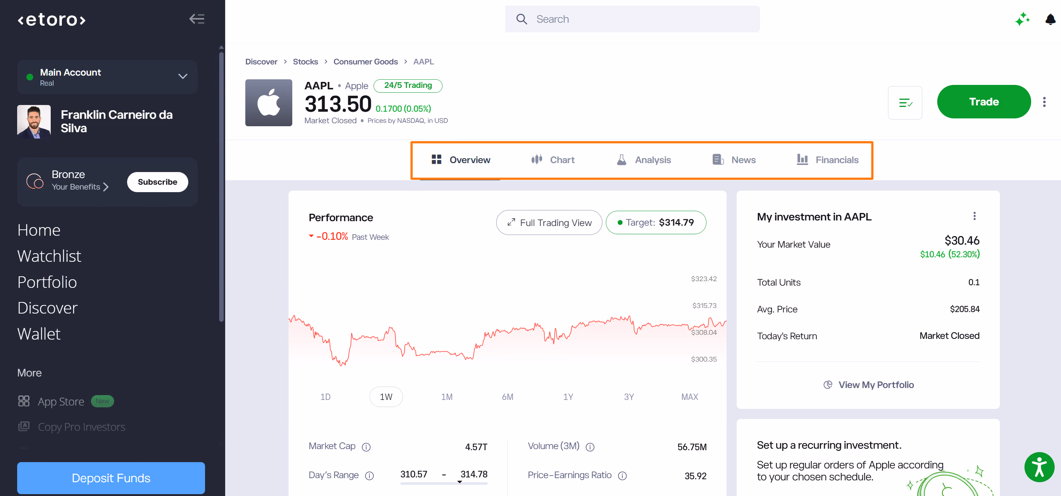The width and height of the screenshot is (1061, 496).
Task: Open Discover in sidebar
Action: tap(47, 308)
